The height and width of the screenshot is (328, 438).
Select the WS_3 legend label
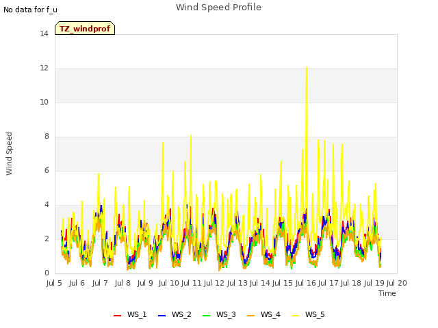point(226,314)
